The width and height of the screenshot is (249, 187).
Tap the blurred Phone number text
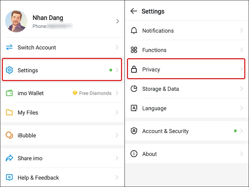(60, 26)
